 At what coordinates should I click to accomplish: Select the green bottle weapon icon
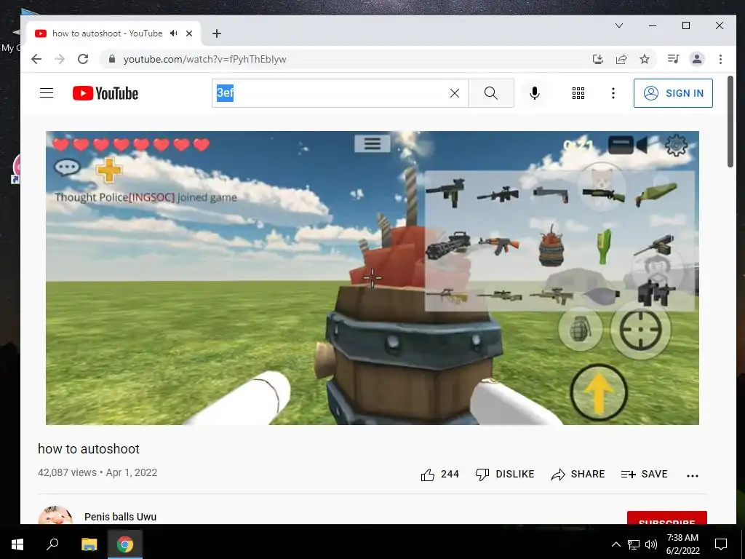pos(603,246)
